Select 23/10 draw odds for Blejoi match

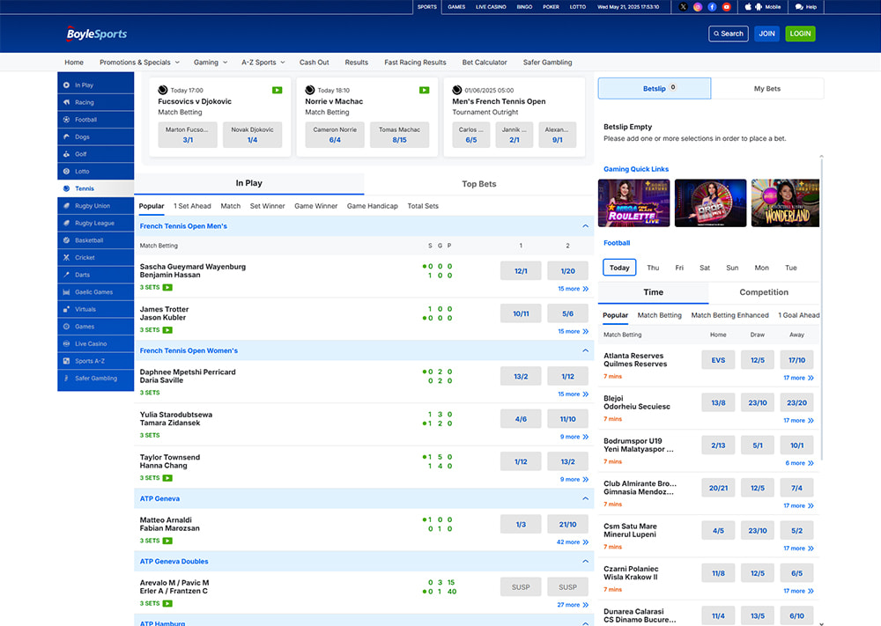click(x=758, y=402)
